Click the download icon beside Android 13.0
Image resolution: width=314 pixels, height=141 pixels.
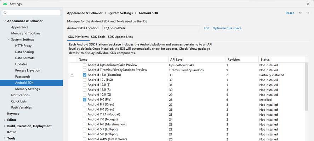pyautogui.click(x=72, y=75)
